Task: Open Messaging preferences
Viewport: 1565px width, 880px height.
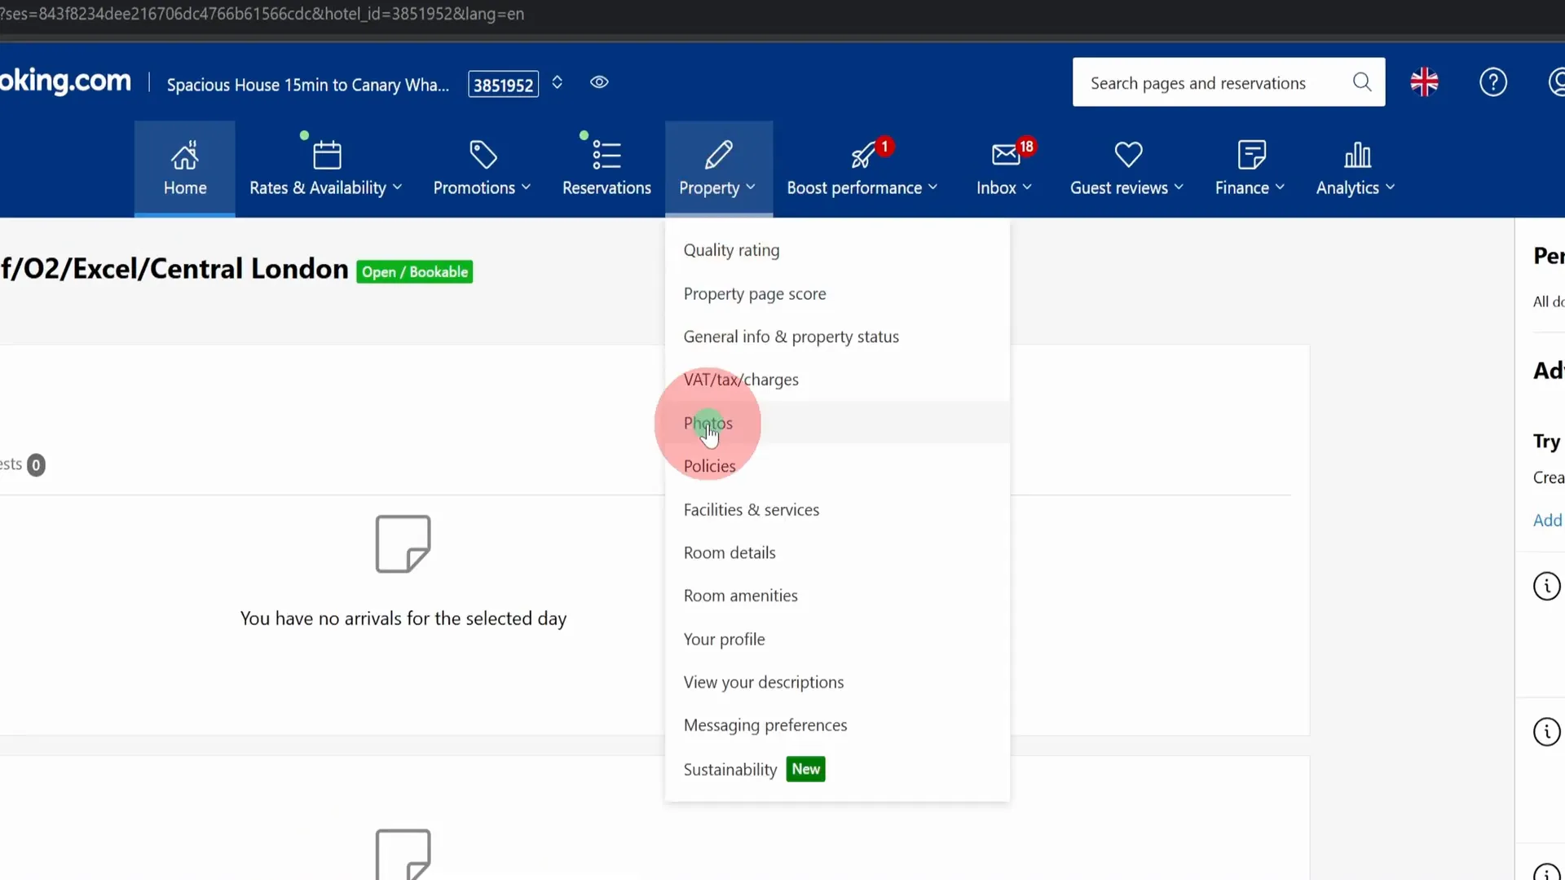Action: [837, 725]
